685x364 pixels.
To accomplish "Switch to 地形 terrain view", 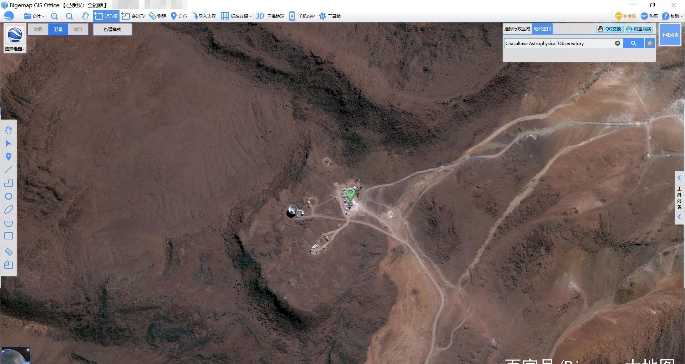I will (x=78, y=29).
